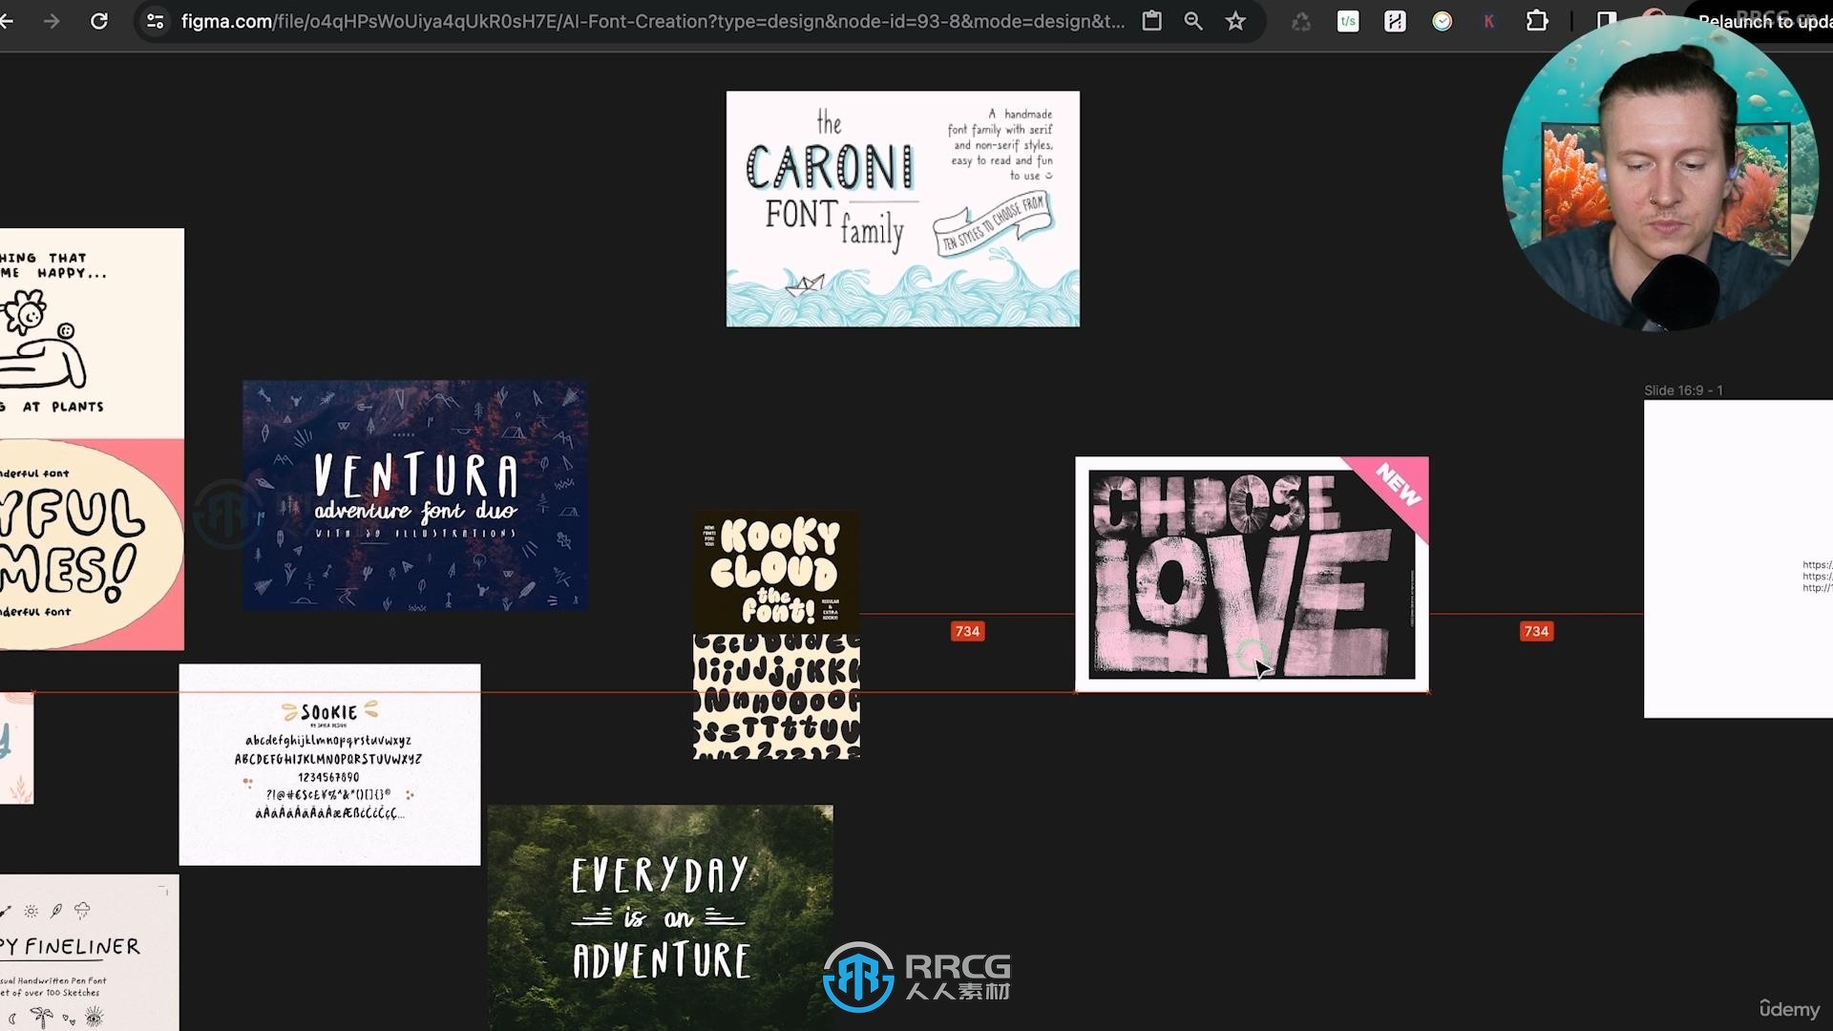Focus the address bar with the figma.com URL
This screenshot has height=1031, width=1833.
653,21
